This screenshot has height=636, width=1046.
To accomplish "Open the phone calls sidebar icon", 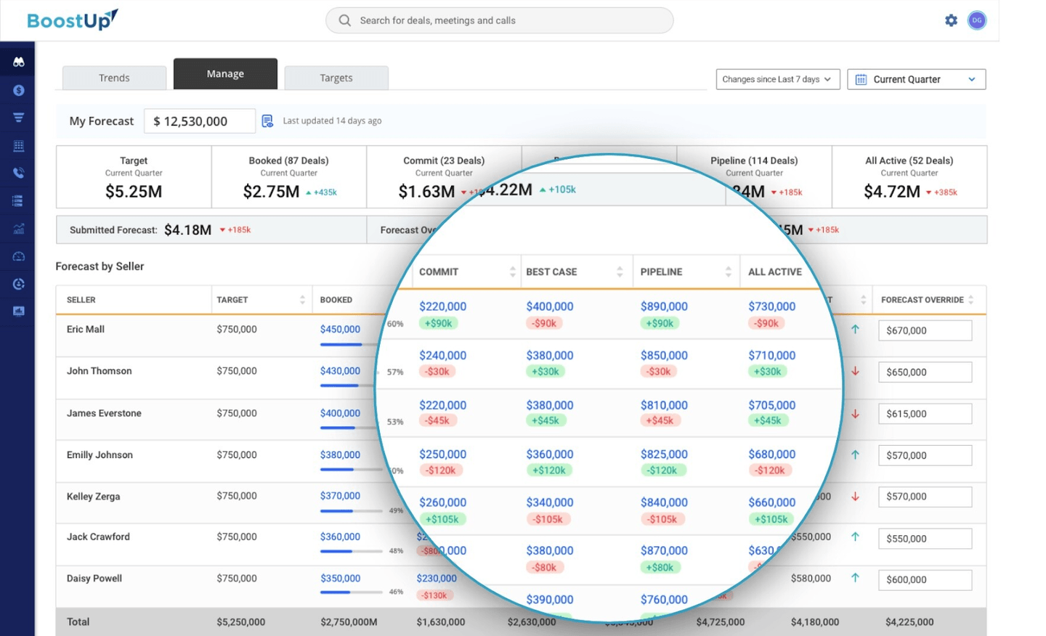I will pyautogui.click(x=18, y=173).
